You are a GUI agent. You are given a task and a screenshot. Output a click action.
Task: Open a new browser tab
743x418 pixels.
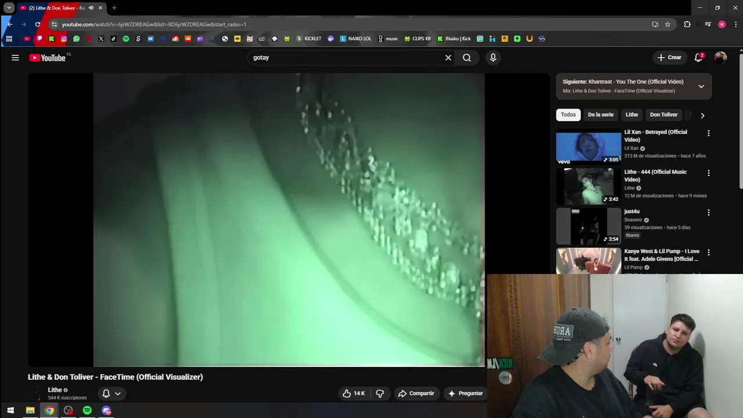pyautogui.click(x=114, y=8)
